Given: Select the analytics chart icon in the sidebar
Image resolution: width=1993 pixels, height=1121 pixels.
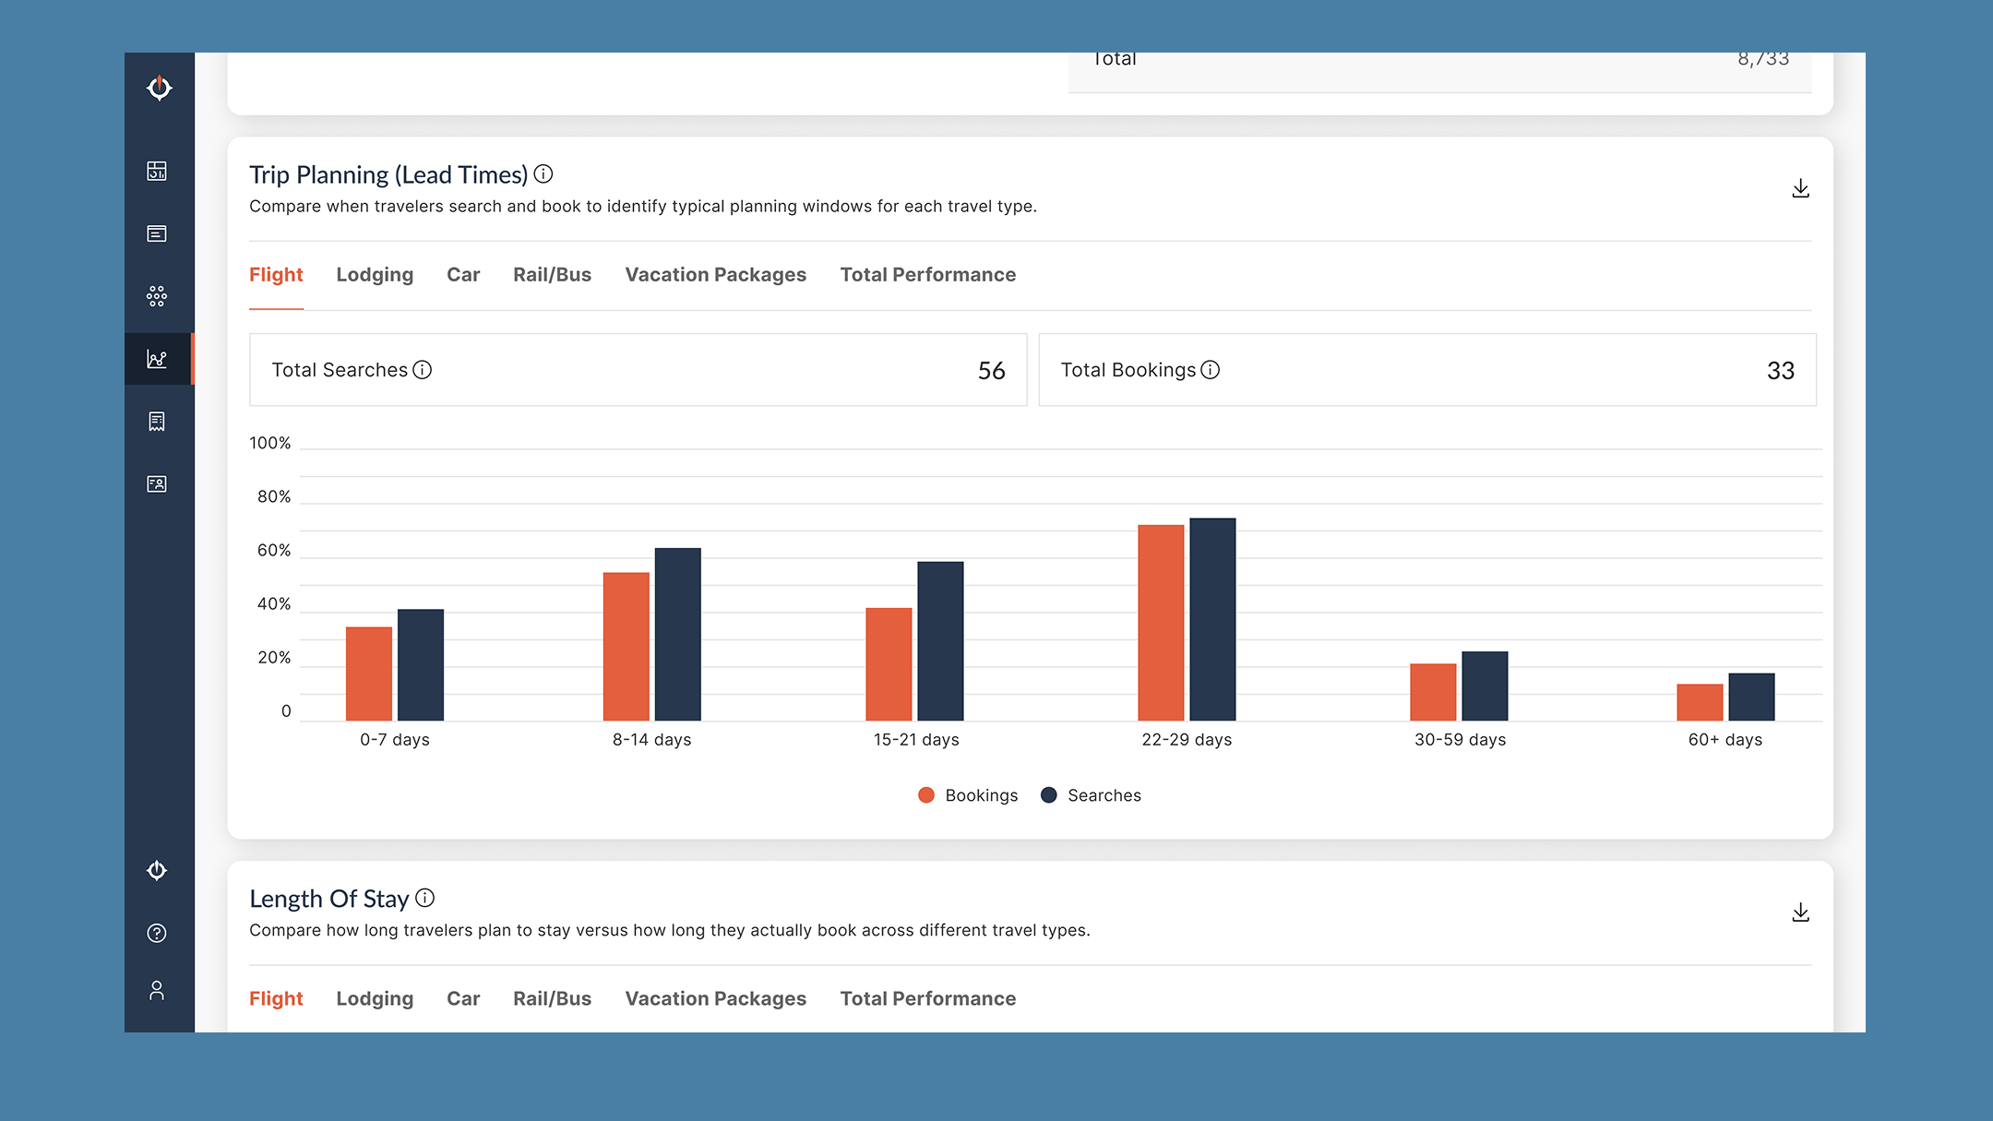Looking at the screenshot, I should tap(157, 359).
